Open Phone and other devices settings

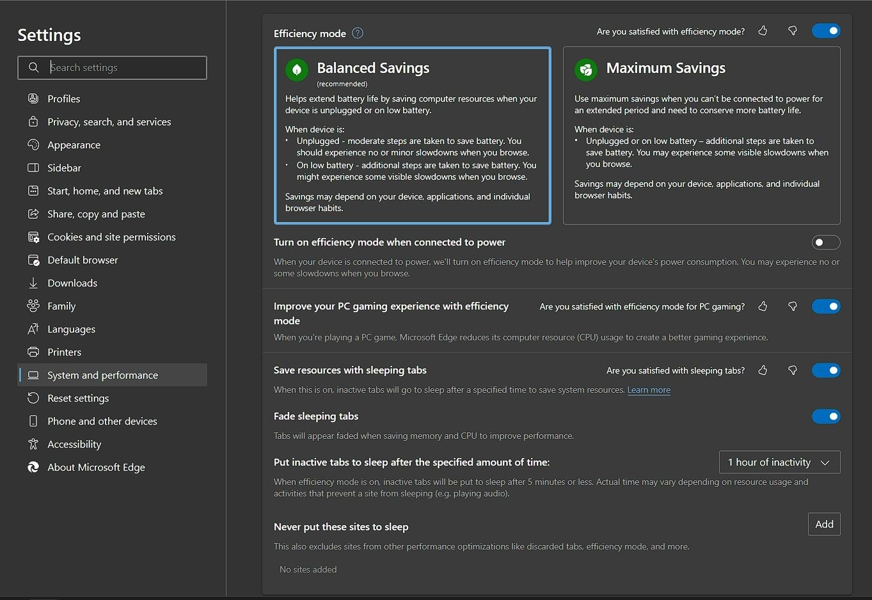pos(113,421)
